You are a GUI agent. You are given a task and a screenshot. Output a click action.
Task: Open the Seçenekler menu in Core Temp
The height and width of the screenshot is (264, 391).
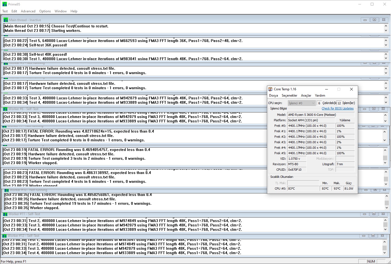[x=289, y=96]
